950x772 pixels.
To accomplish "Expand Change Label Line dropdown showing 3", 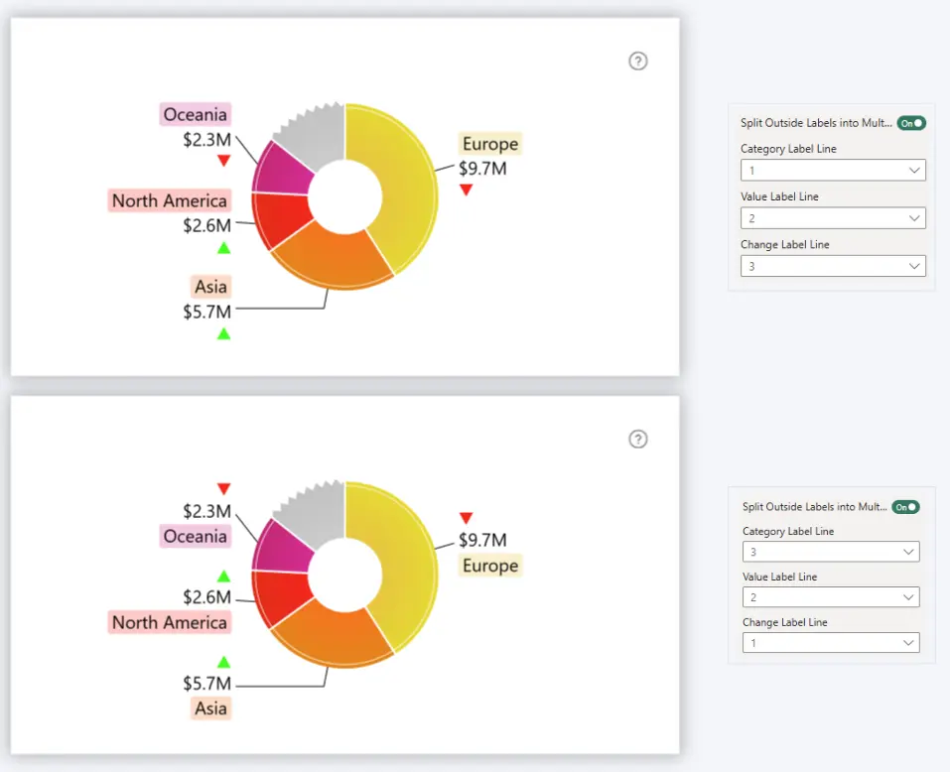I will tap(832, 266).
